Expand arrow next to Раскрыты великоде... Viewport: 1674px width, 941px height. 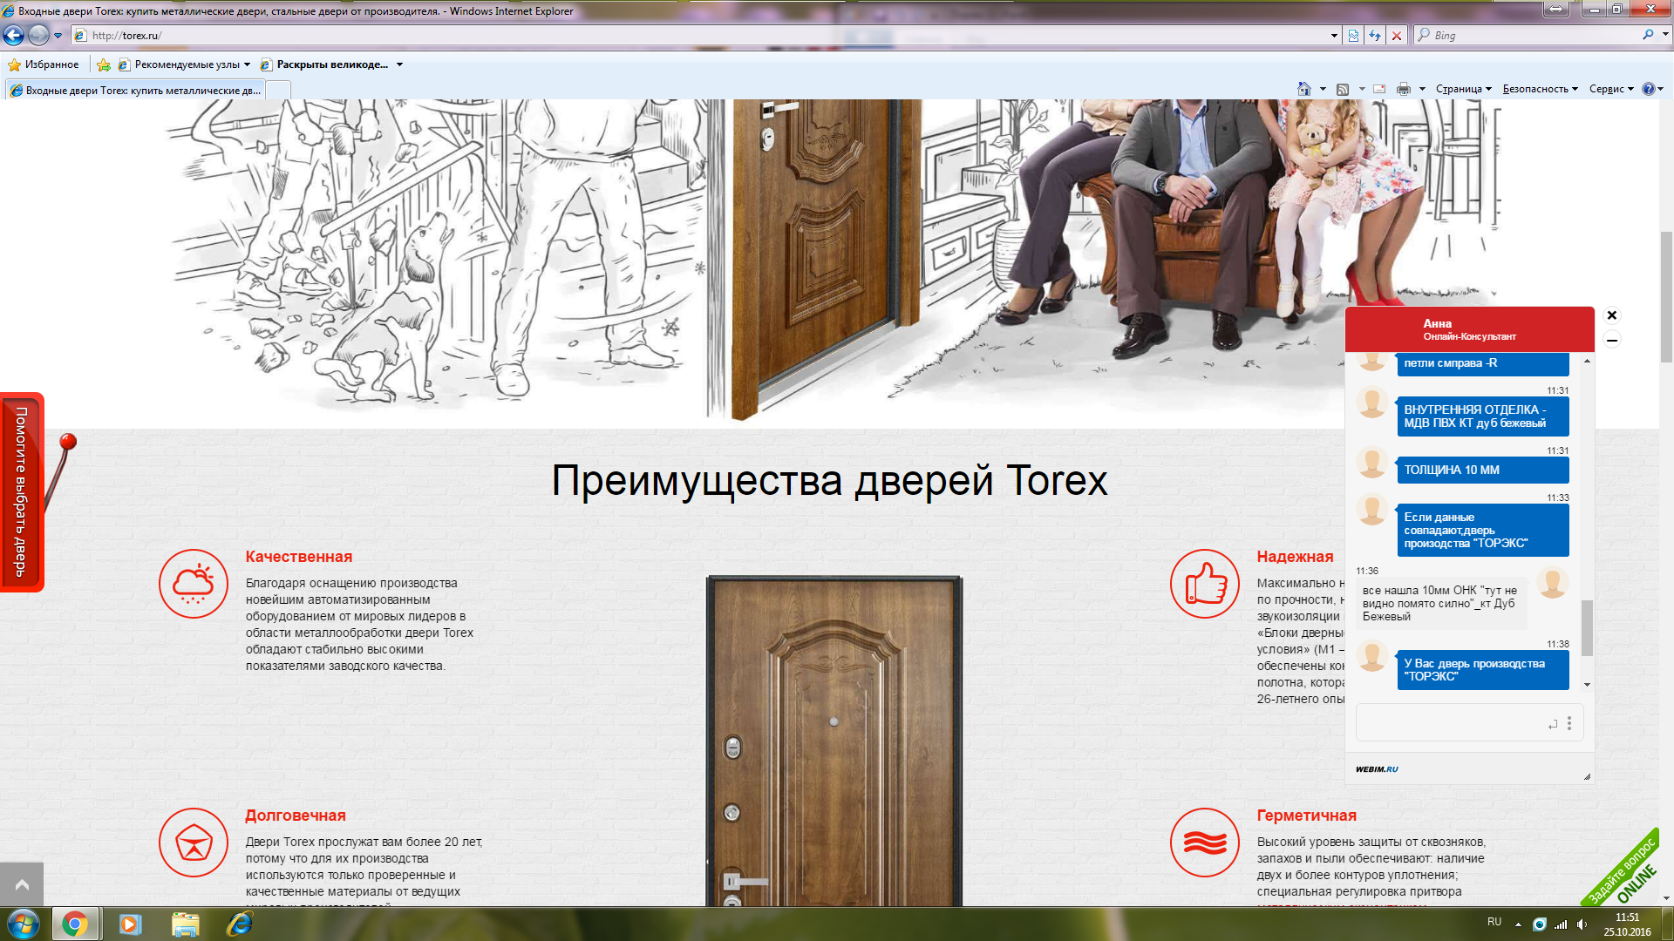tap(399, 64)
